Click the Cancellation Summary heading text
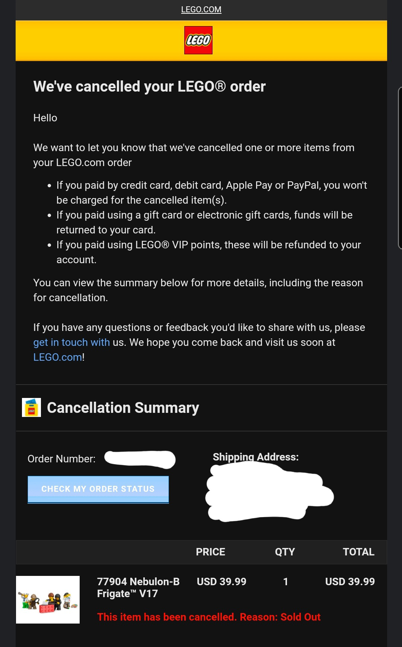The image size is (402, 647). click(x=123, y=408)
